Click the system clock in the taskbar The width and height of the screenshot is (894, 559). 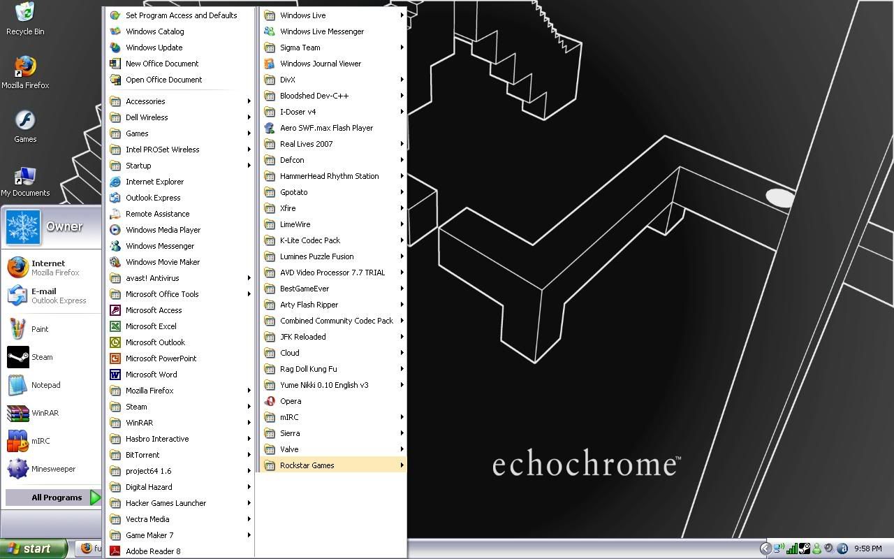tap(867, 549)
